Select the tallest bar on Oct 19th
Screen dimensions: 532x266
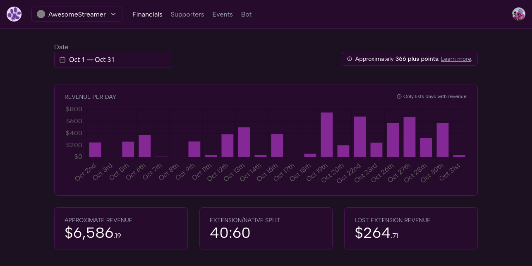327,134
